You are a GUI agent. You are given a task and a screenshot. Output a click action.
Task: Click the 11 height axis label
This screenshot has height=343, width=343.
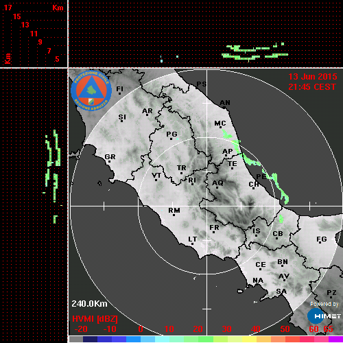coord(34,34)
